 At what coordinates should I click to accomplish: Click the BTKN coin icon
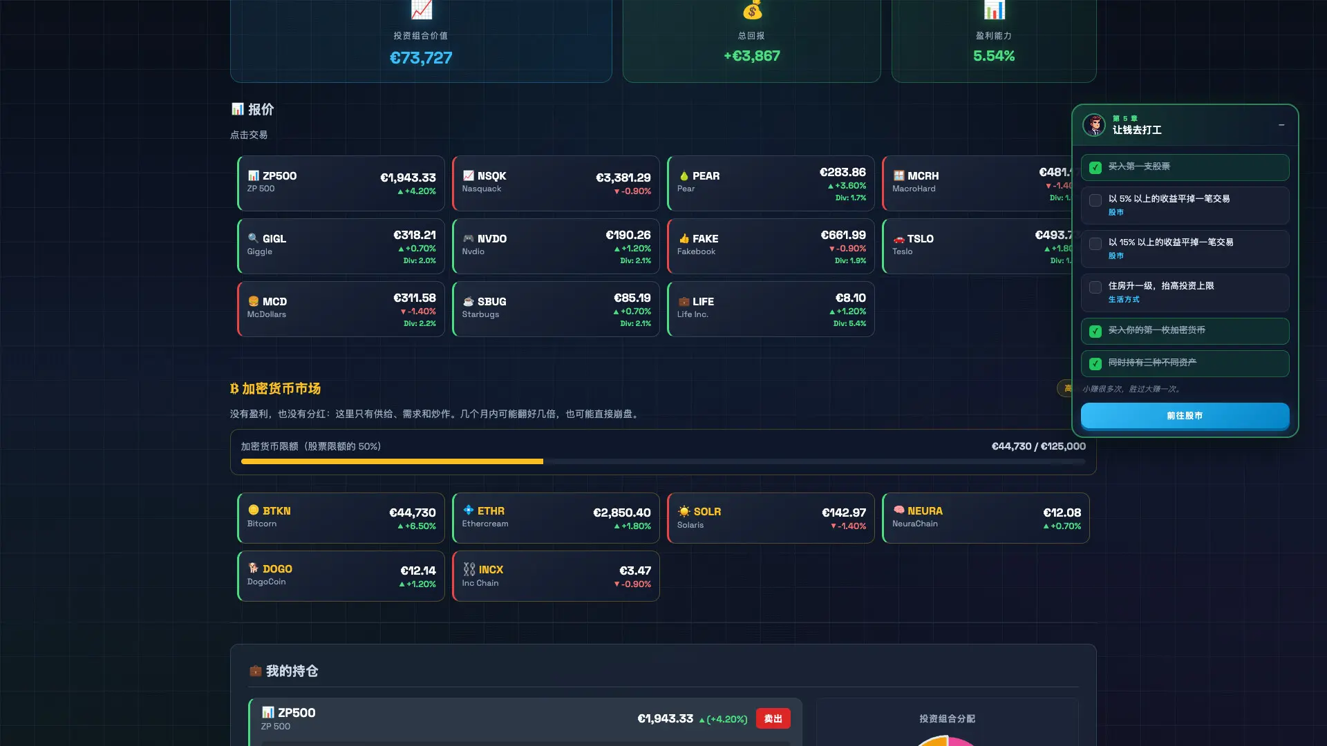click(253, 510)
